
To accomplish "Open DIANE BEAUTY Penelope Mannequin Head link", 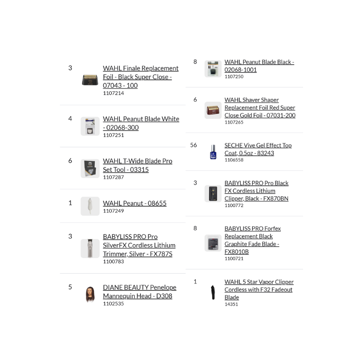I will pos(139,291).
